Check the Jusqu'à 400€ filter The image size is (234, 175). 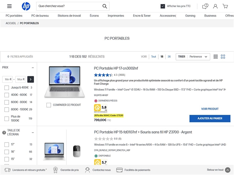pos(7,87)
